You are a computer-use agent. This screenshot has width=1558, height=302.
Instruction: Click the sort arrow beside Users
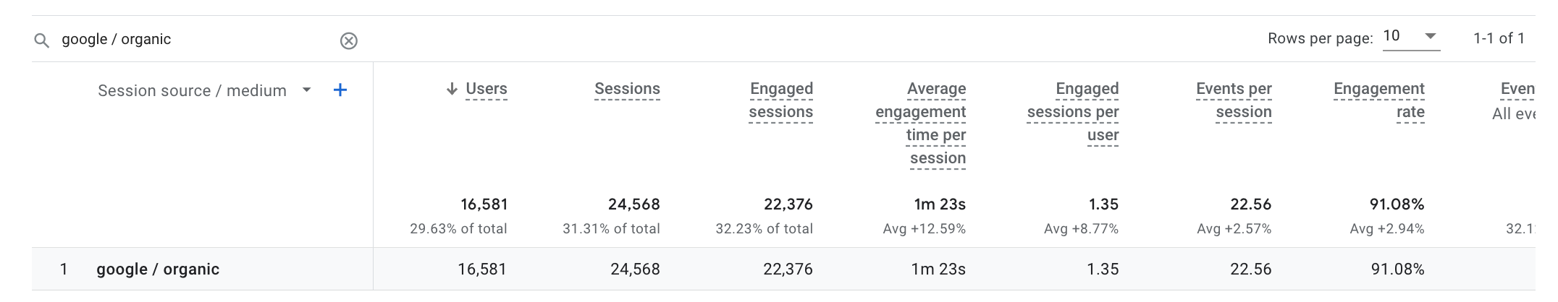tap(452, 89)
